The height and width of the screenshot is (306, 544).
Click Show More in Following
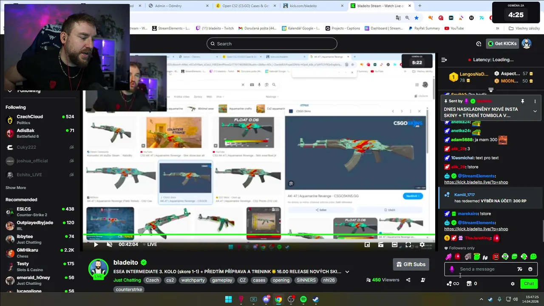16,187
